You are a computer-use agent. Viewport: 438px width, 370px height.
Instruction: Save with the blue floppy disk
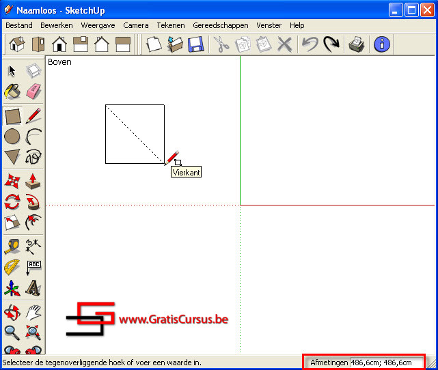tap(196, 44)
